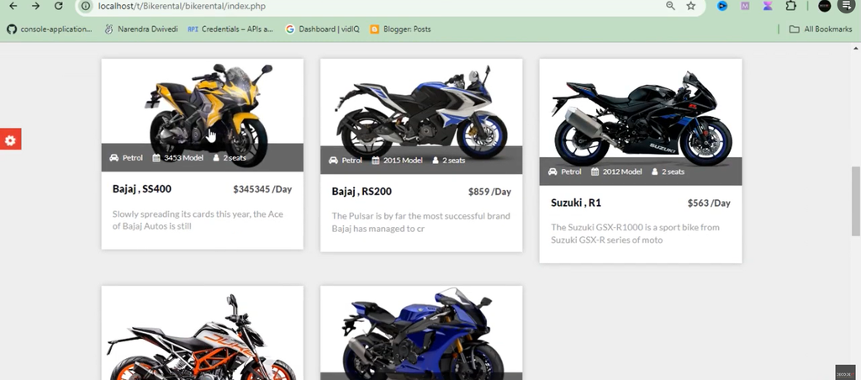Click the page vertical scrollbar thumb
The image size is (861, 380).
[x=855, y=201]
